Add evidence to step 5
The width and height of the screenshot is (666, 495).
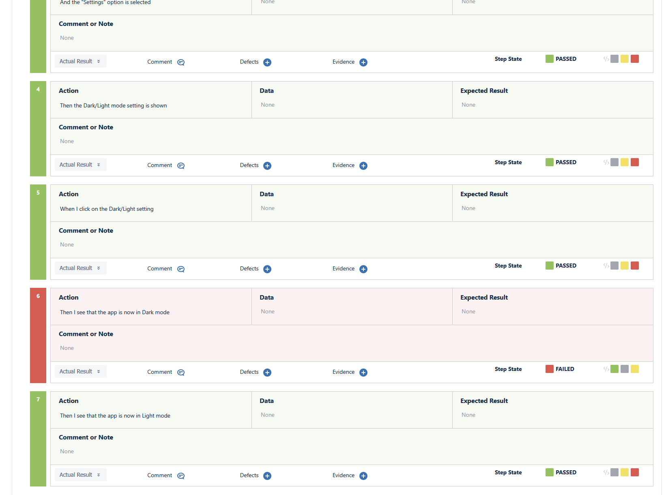click(x=363, y=269)
